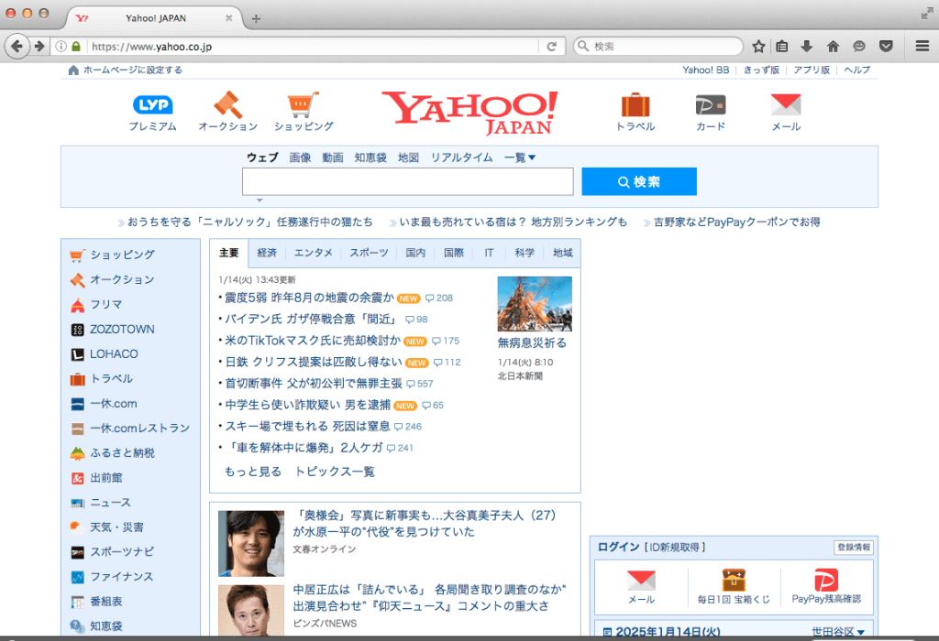Click the browser URL address bar
Viewport: 939px width, 641px height.
tap(314, 46)
